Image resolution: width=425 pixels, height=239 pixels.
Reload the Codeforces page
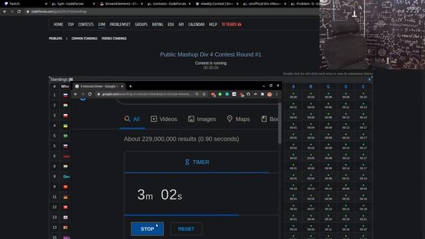coord(19,12)
